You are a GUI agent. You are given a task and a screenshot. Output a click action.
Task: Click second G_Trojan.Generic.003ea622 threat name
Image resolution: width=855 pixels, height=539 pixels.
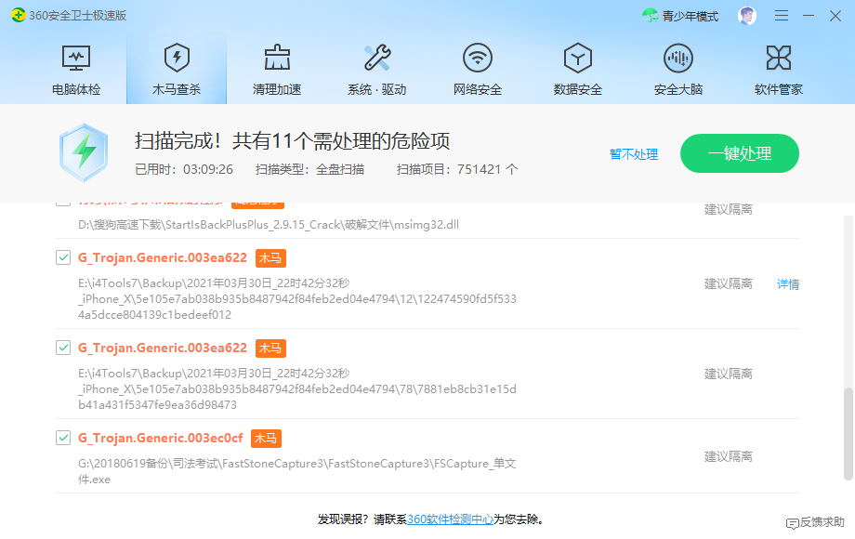pyautogui.click(x=163, y=348)
